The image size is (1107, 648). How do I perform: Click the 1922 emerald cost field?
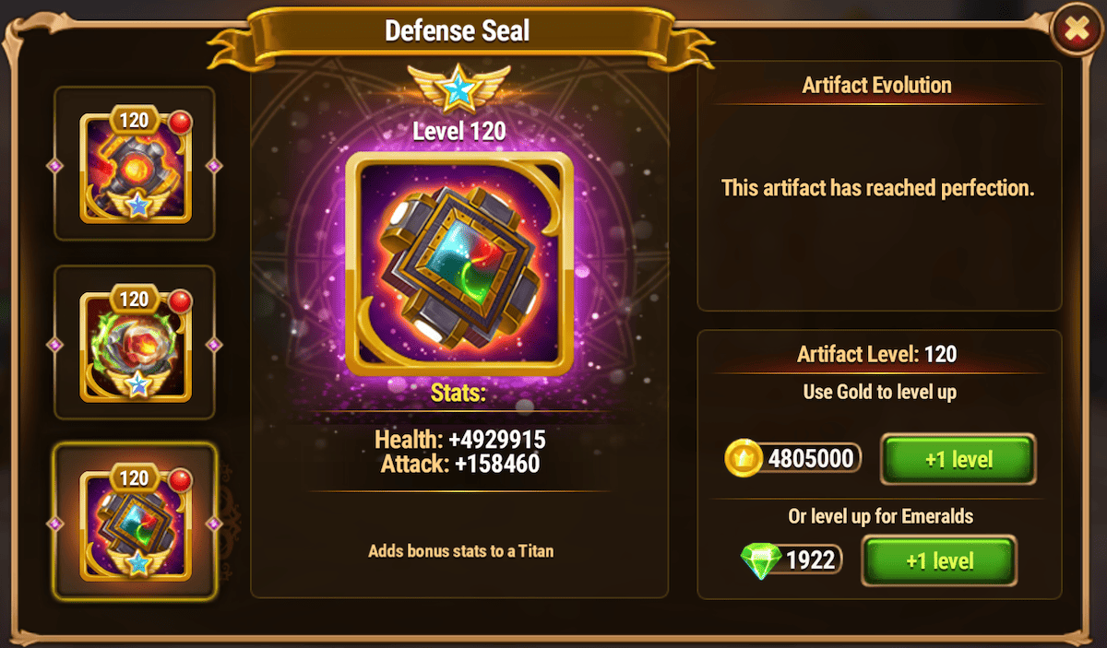click(x=792, y=560)
